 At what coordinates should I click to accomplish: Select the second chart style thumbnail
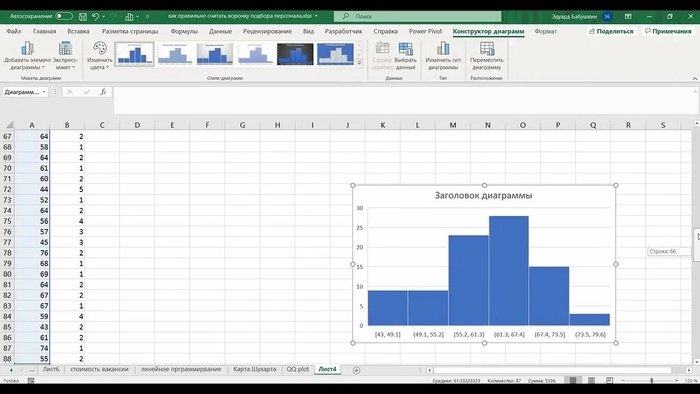pos(174,54)
